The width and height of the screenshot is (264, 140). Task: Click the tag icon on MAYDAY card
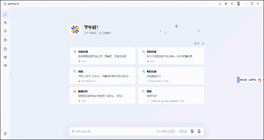(x=143, y=91)
